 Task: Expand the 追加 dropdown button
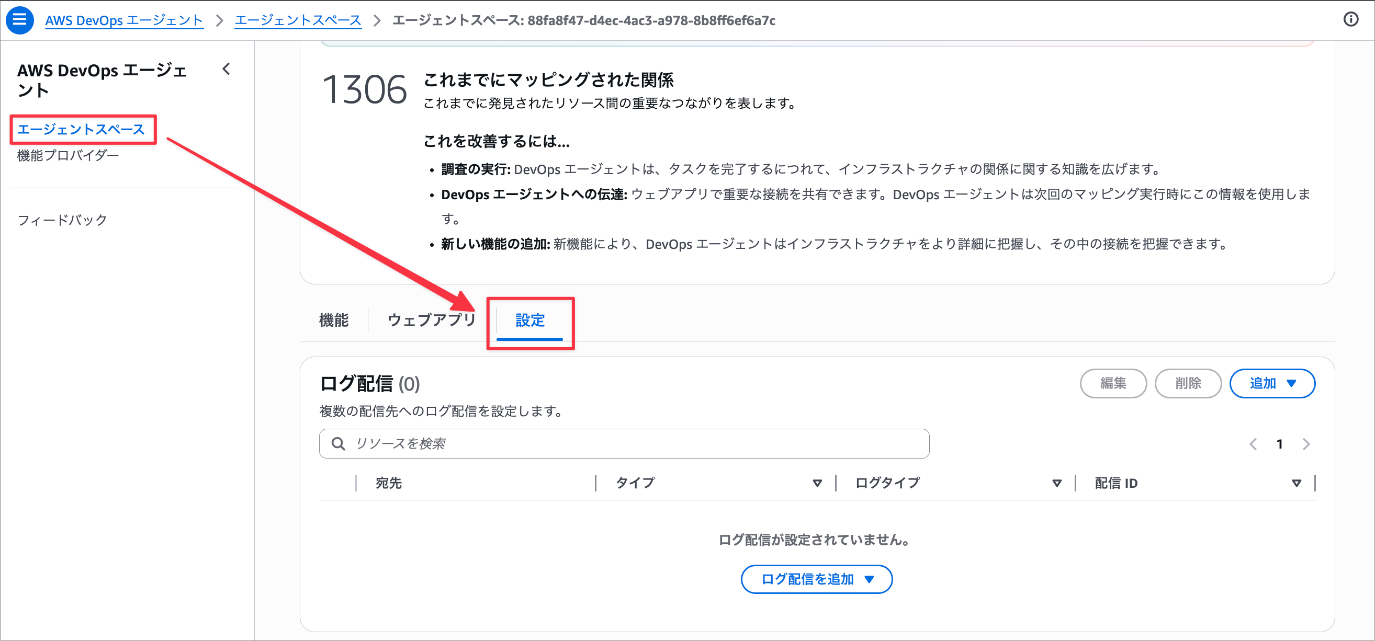coord(1272,383)
